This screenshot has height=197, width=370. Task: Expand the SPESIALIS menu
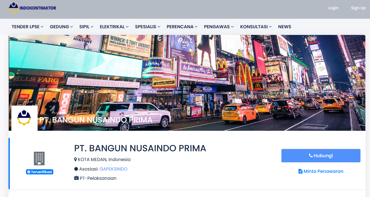(x=148, y=27)
